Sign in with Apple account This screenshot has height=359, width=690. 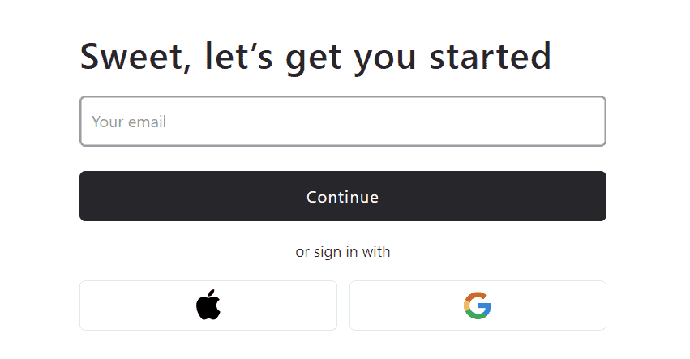pos(208,306)
